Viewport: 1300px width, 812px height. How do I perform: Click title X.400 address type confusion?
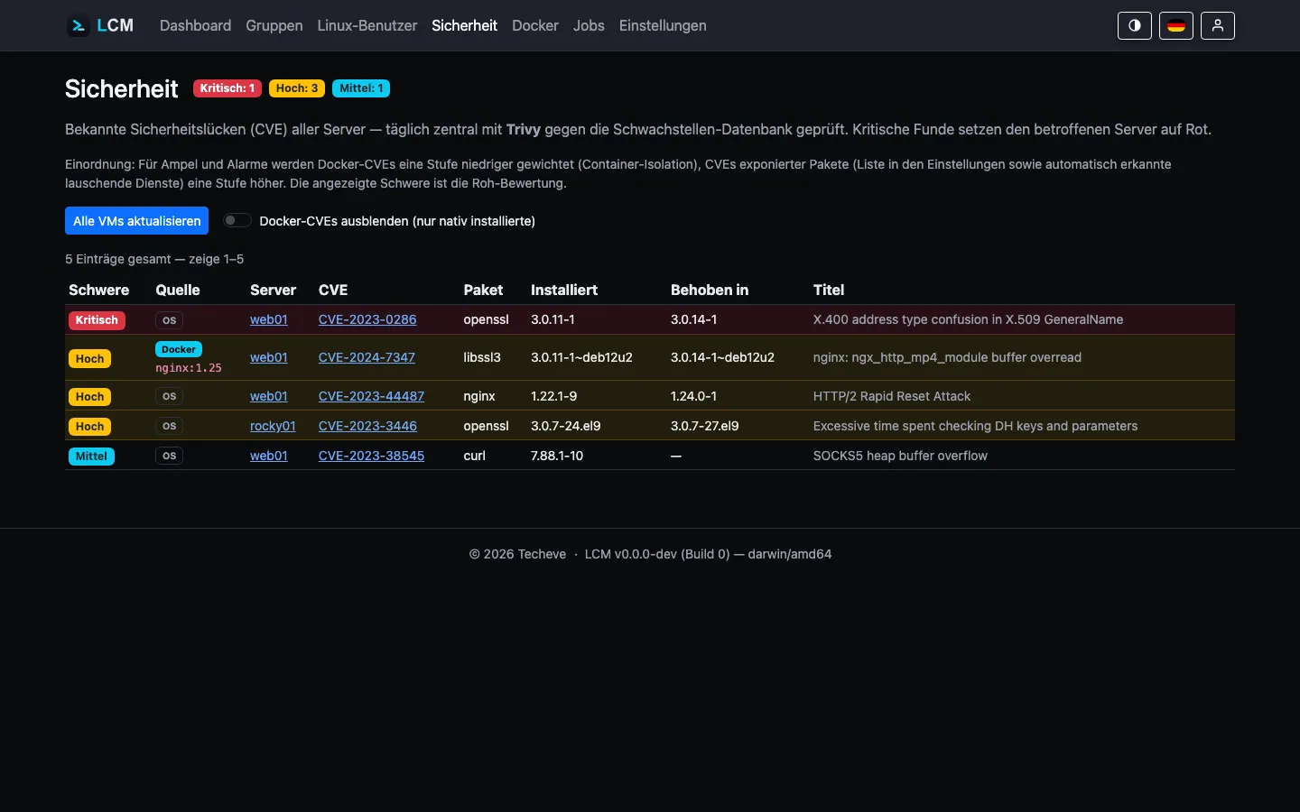point(968,319)
